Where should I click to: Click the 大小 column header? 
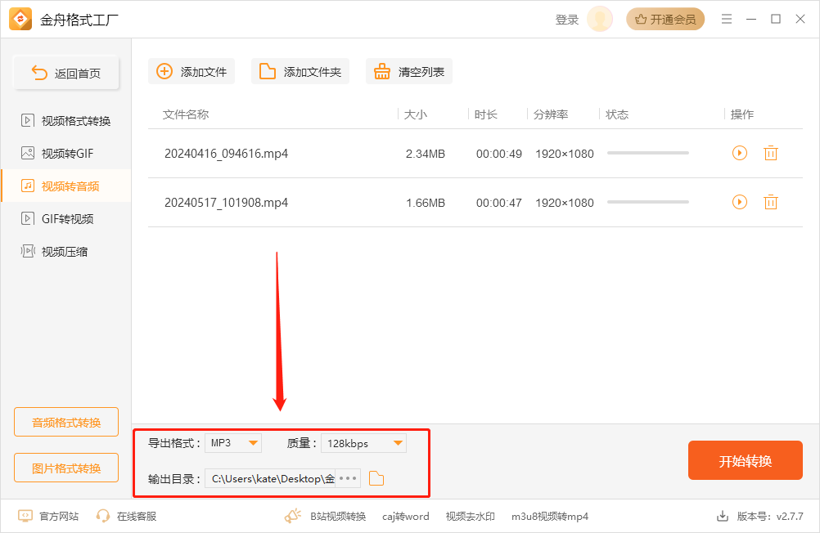416,114
